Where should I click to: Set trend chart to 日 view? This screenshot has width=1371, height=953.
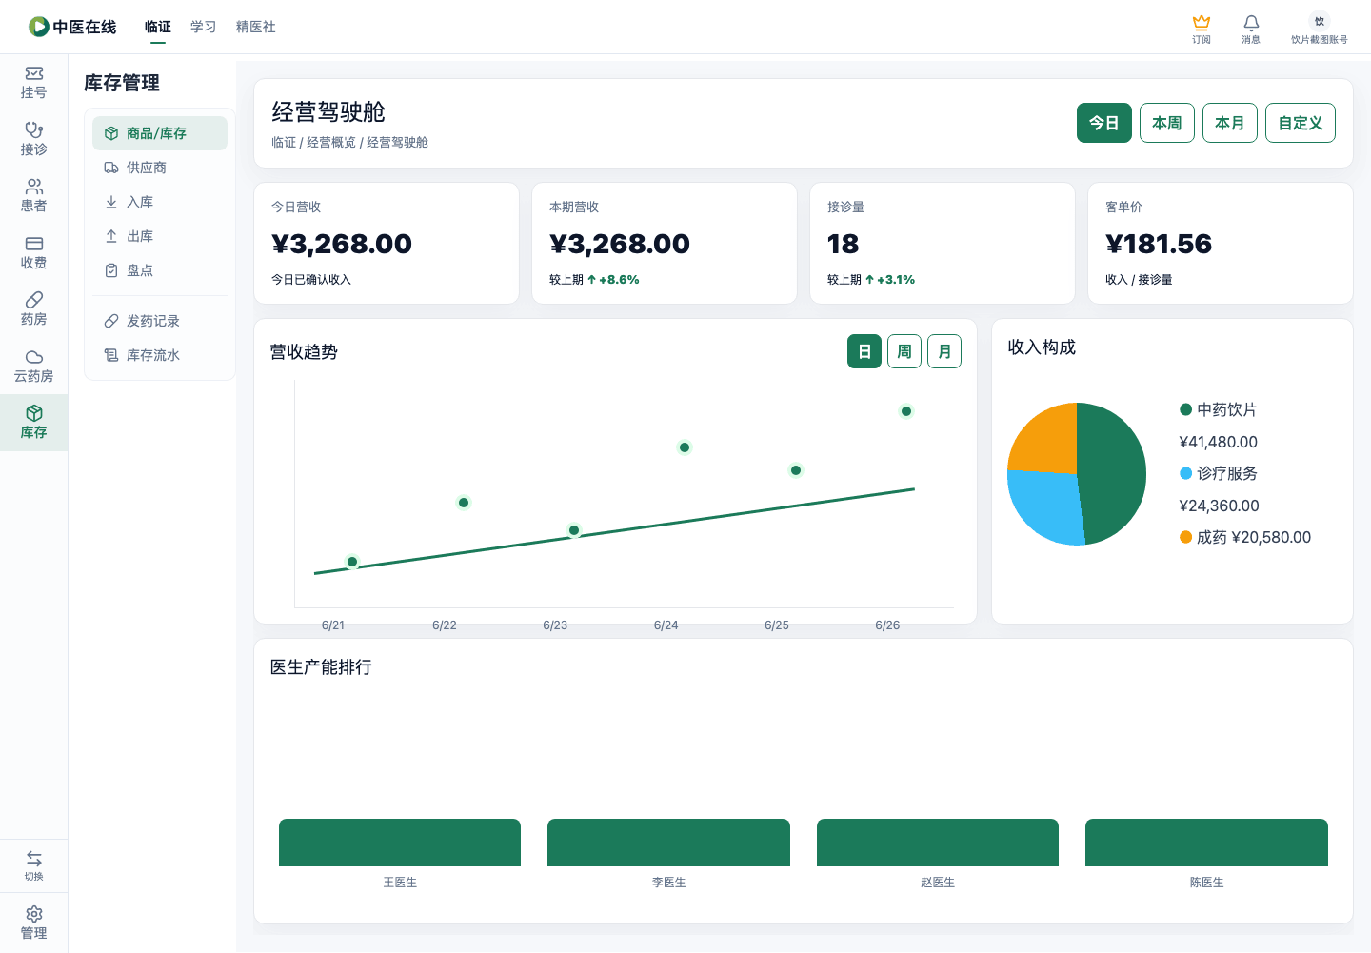tap(864, 351)
